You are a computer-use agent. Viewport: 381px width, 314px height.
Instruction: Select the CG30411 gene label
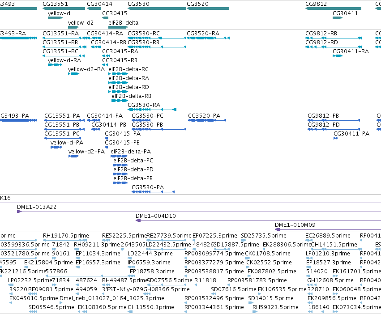coord(345,13)
